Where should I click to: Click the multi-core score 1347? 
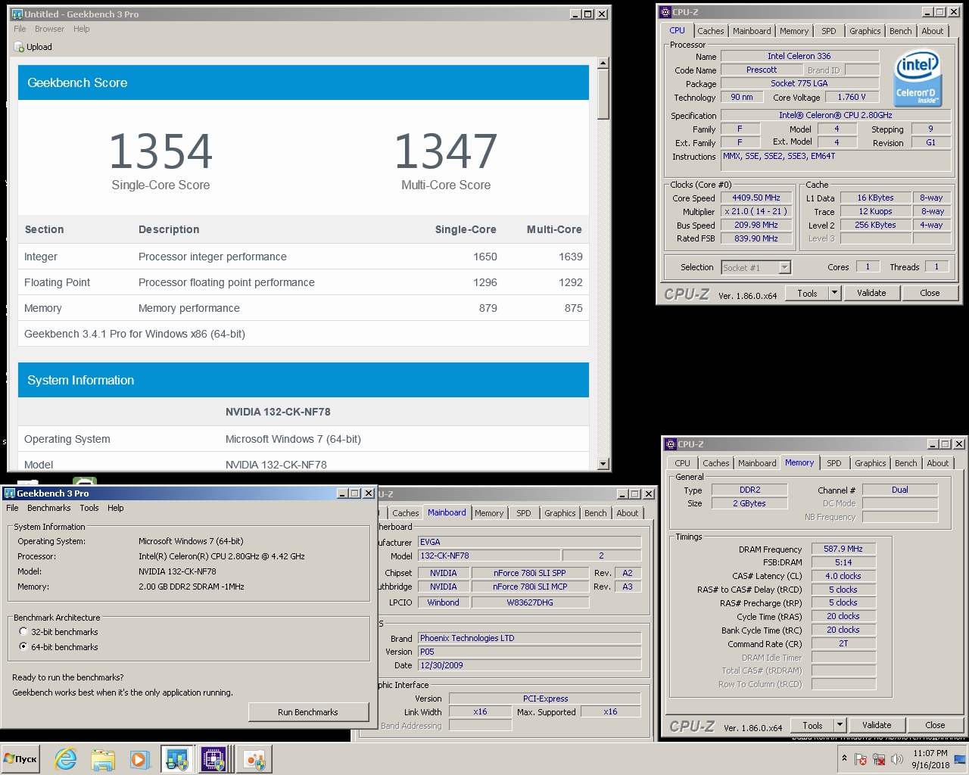tap(446, 151)
